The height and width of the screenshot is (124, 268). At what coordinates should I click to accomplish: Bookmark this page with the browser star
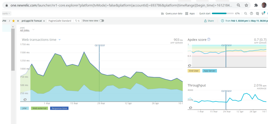(246, 5)
